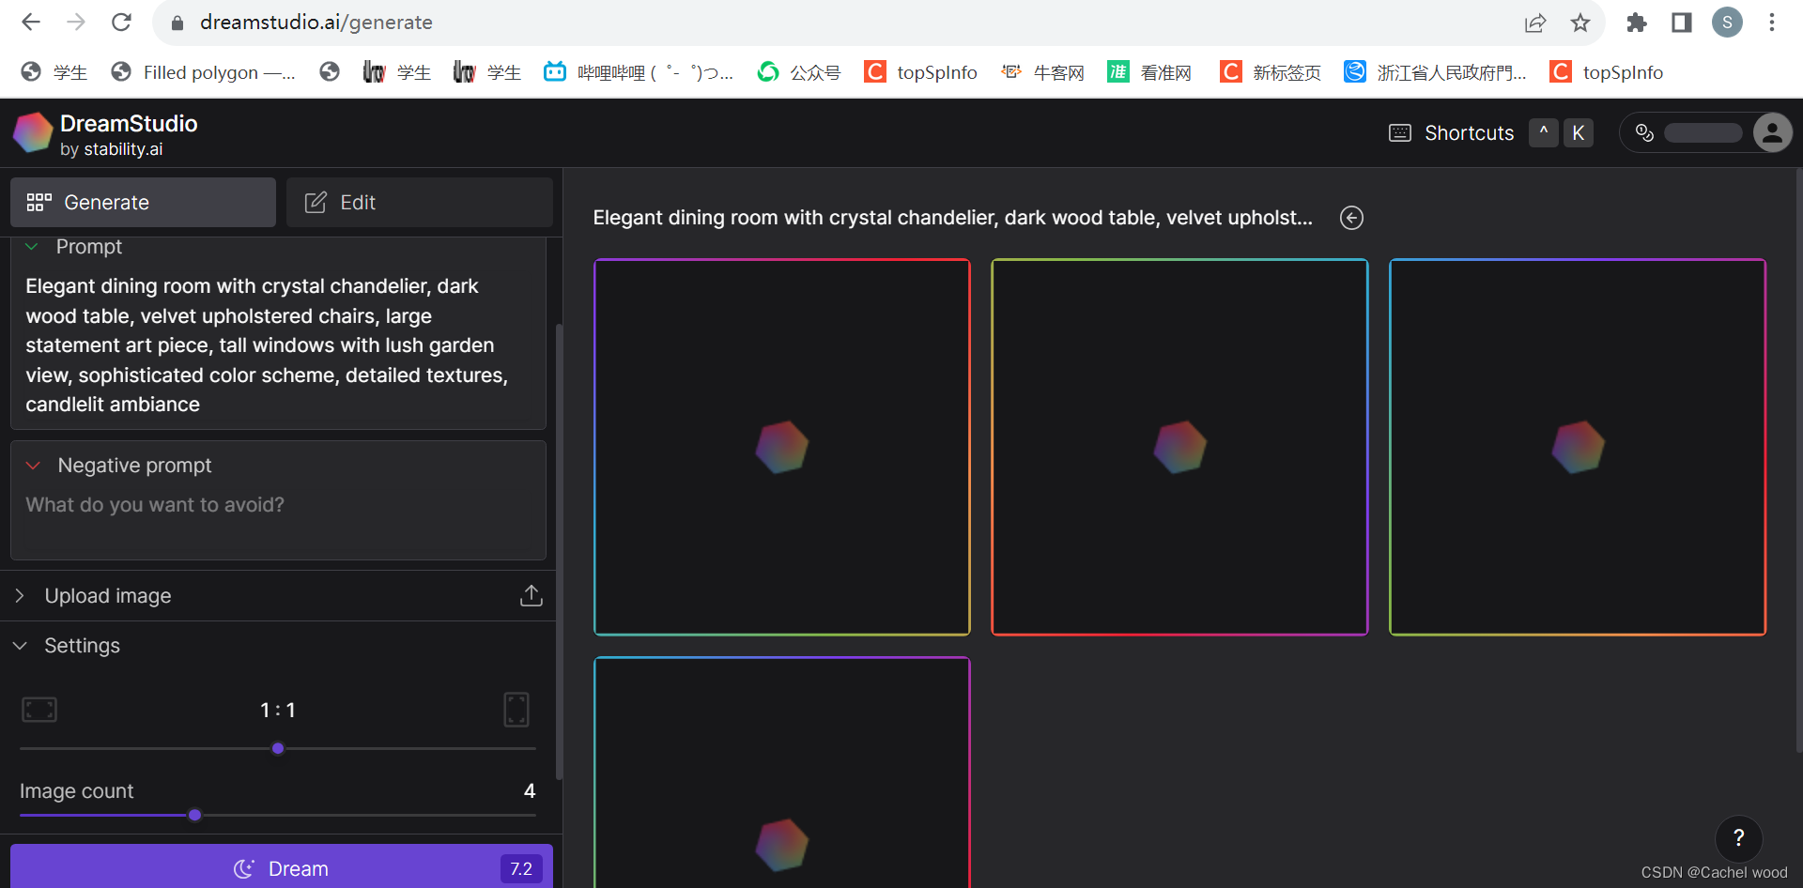Open the 新标签页 bookmark
Viewport: 1803px width, 888px height.
click(1271, 72)
